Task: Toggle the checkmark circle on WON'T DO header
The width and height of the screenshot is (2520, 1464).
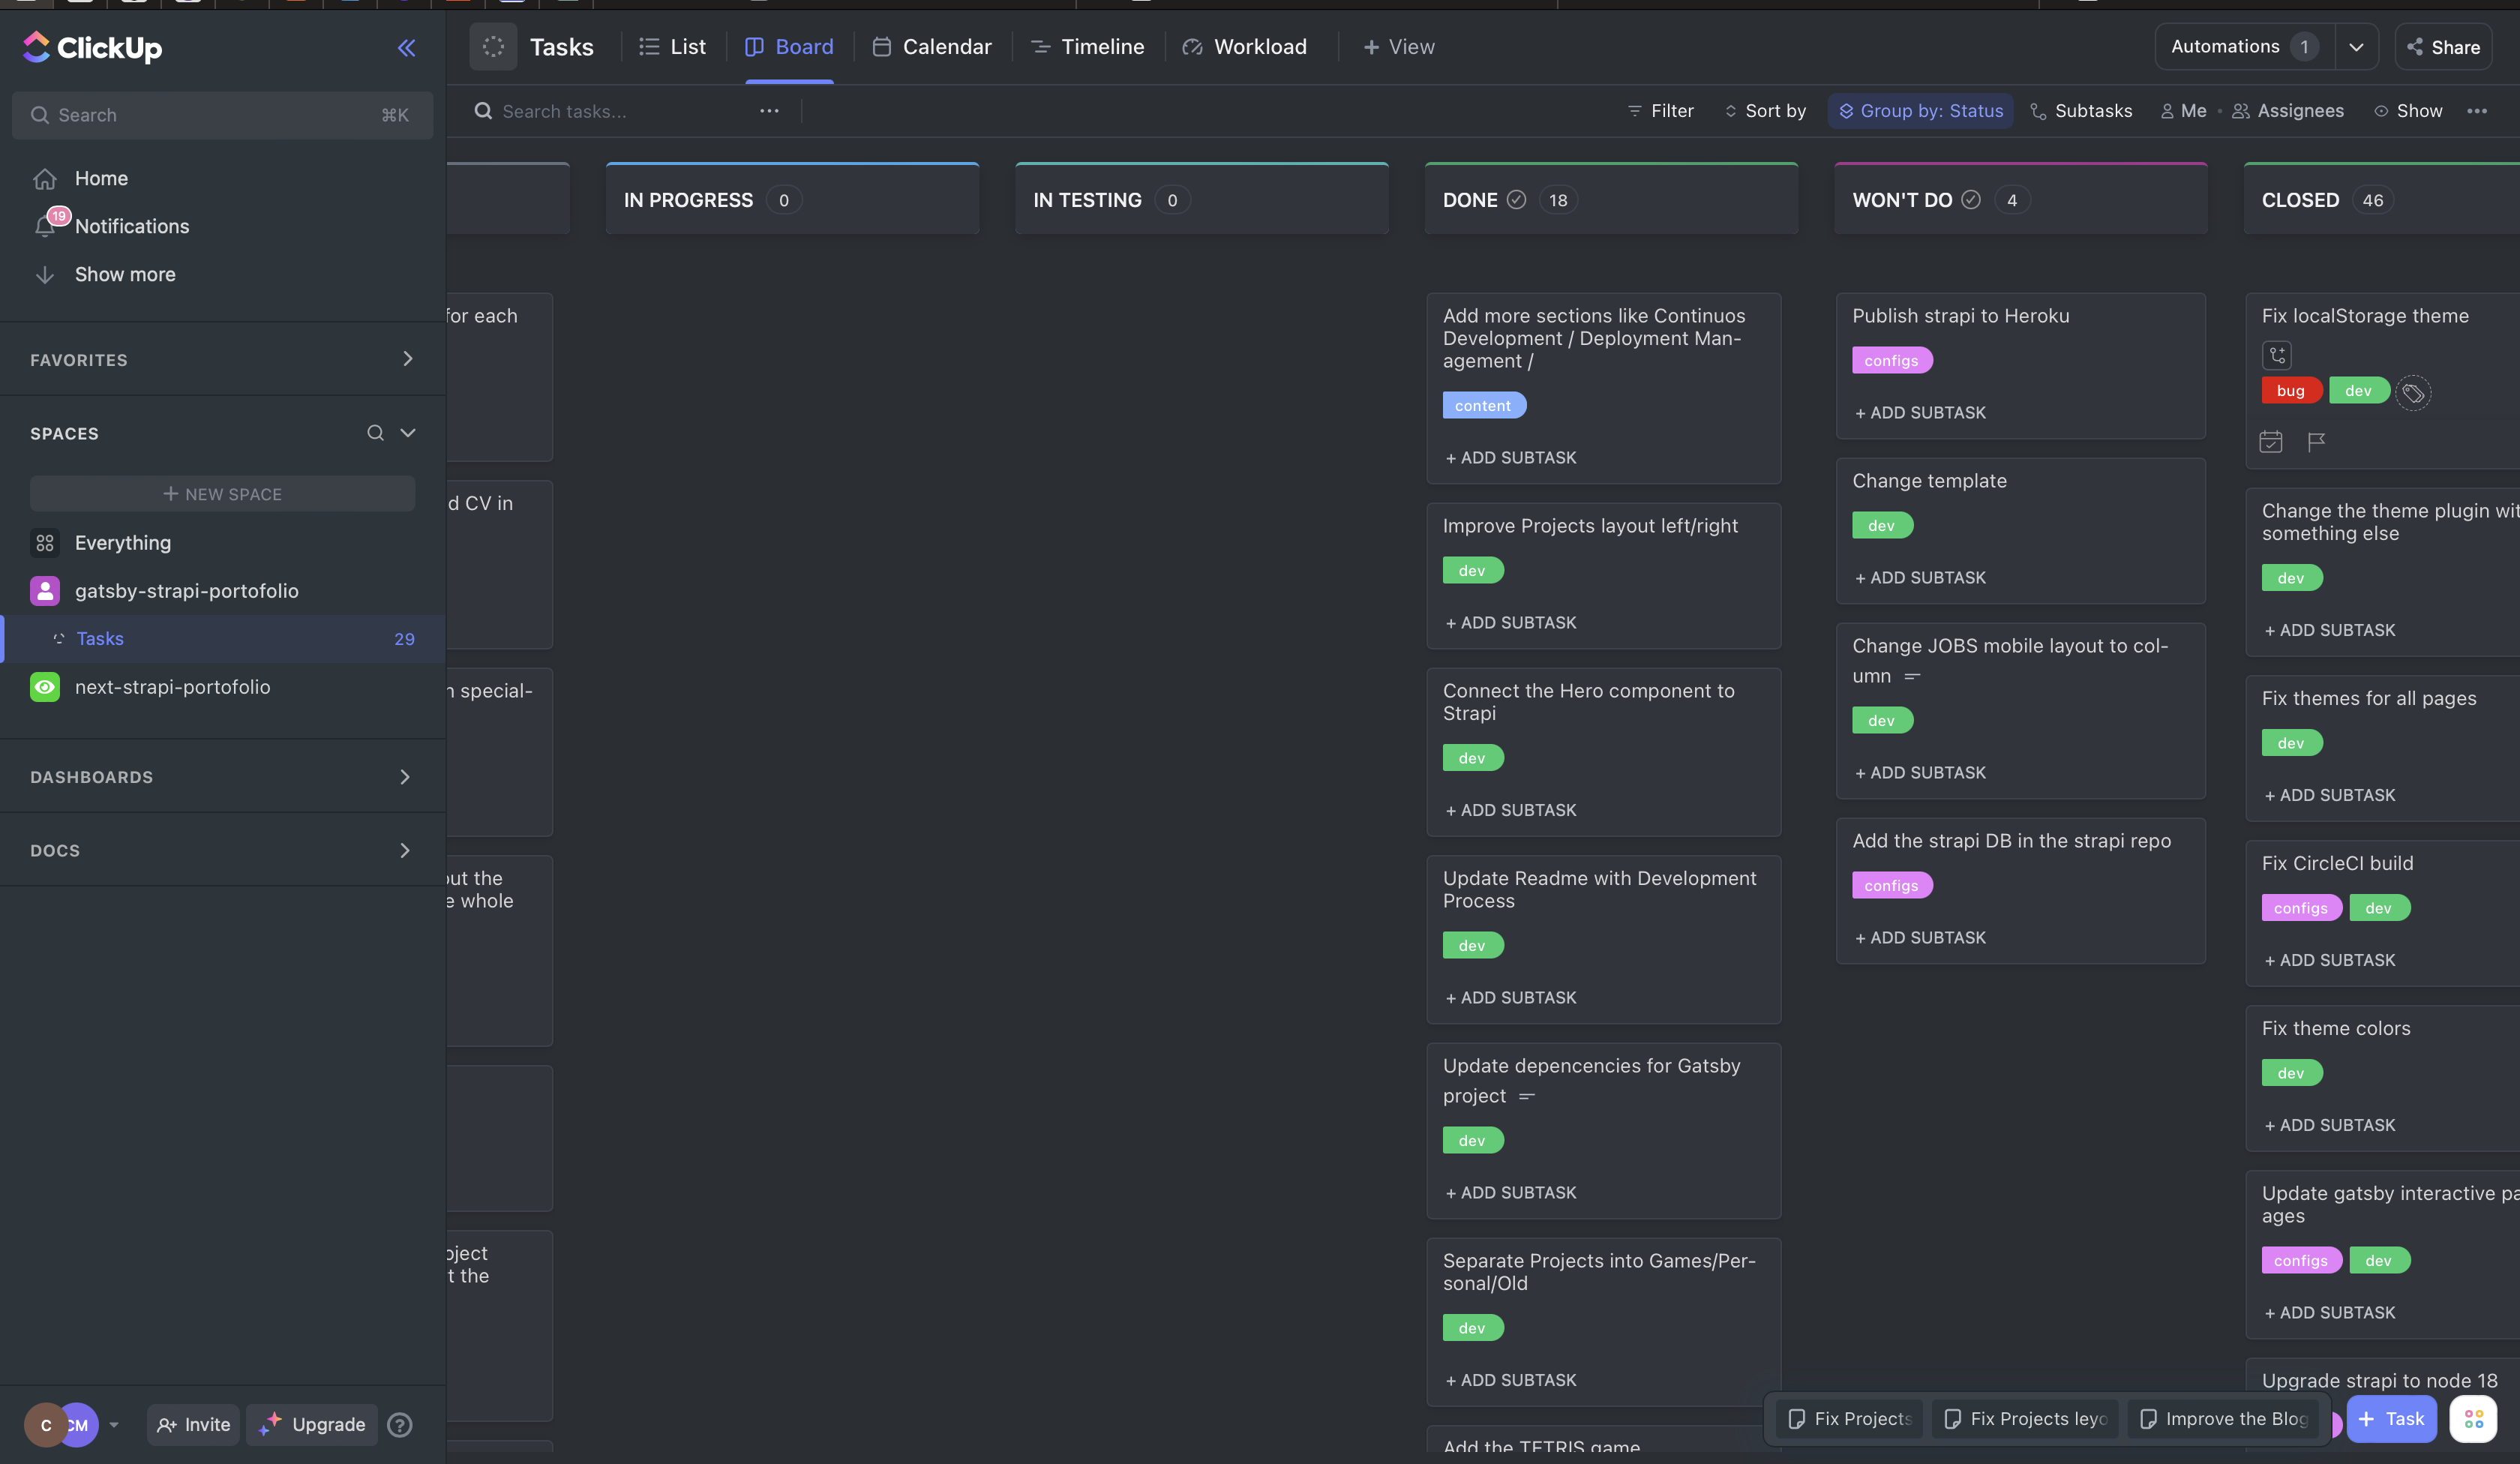Action: [x=1971, y=200]
